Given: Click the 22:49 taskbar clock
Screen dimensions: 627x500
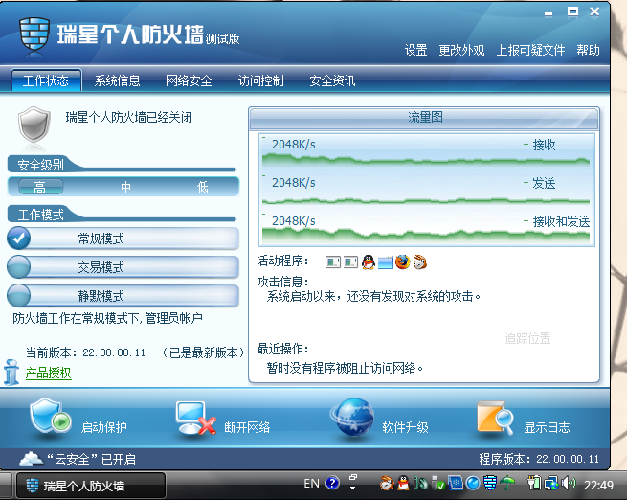Looking at the screenshot, I should [x=598, y=485].
